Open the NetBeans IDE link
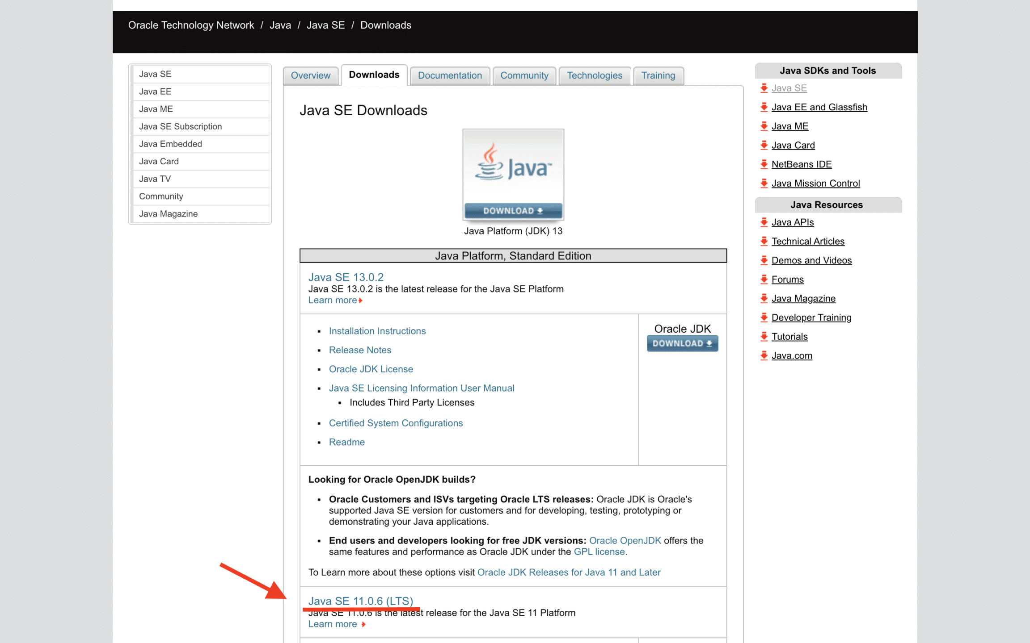The image size is (1030, 643). point(802,164)
